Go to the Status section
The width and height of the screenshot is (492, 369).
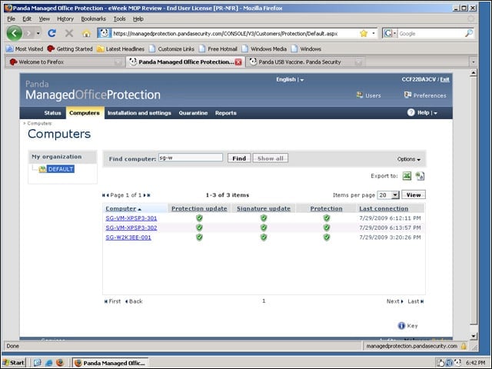pyautogui.click(x=52, y=113)
